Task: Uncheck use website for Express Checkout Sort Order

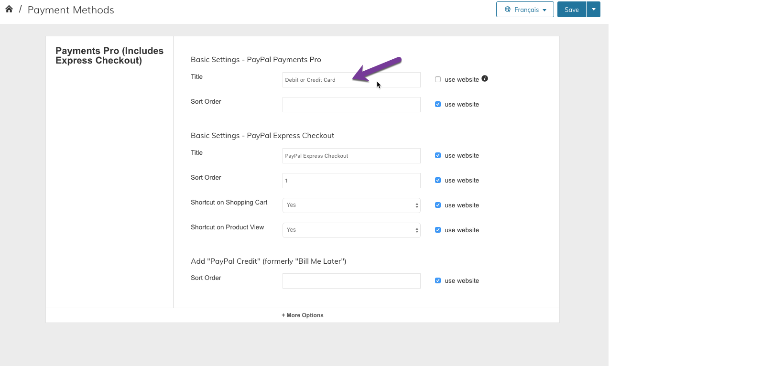Action: [438, 180]
